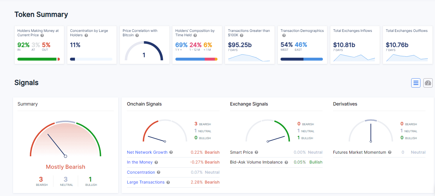Click help icon next to Large Transactions
This screenshot has width=435, height=196.
(168, 182)
